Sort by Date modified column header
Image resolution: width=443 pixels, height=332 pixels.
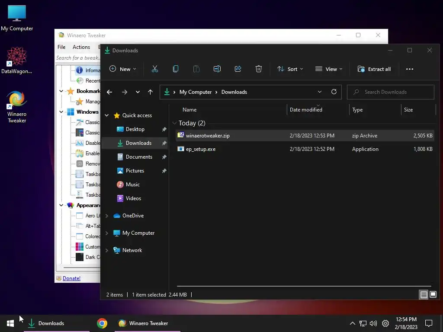pos(306,109)
